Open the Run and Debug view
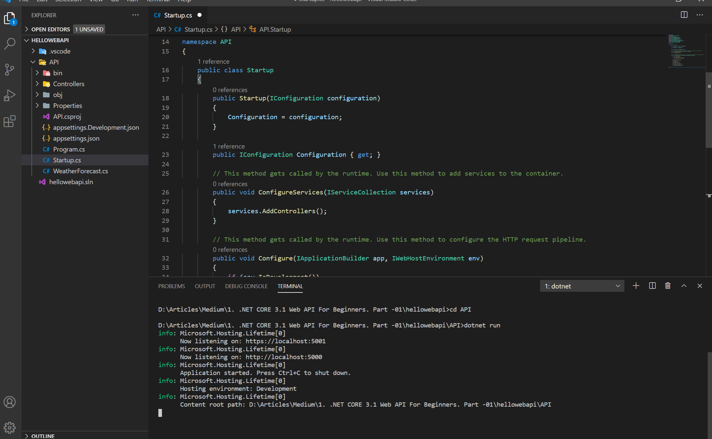Viewport: 712px width, 439px height. (10, 95)
